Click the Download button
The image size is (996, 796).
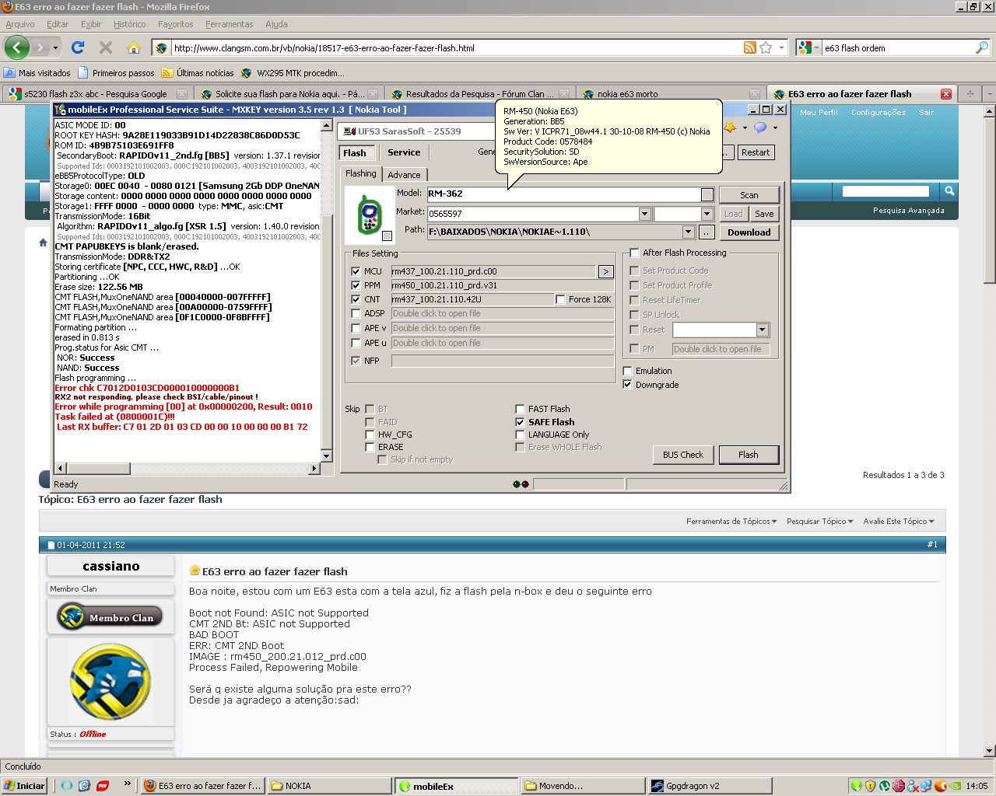click(749, 232)
